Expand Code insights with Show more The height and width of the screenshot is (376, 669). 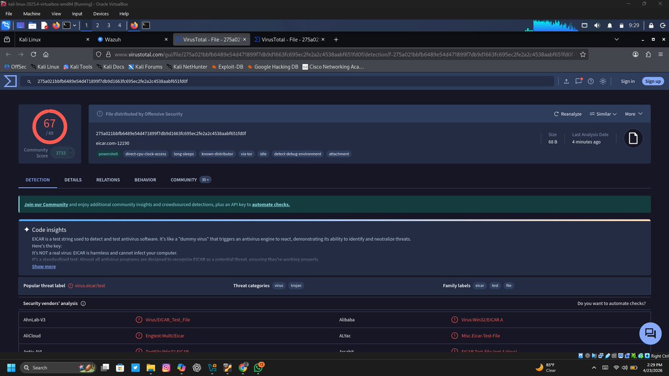(x=43, y=267)
